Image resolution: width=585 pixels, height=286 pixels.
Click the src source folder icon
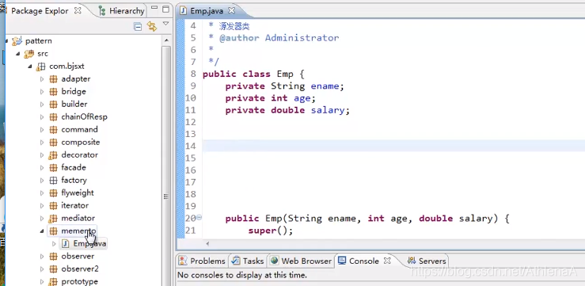(28, 54)
